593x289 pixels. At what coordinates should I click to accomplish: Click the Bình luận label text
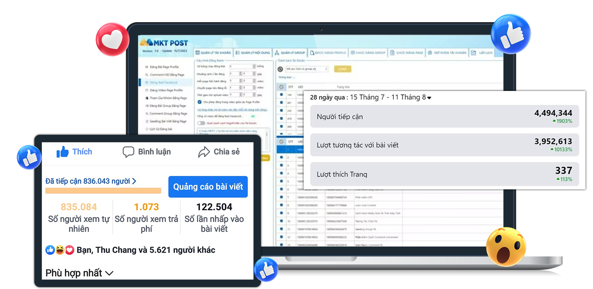click(155, 152)
